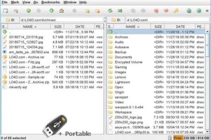The width and height of the screenshot is (211, 140).
Task: Click the add tab toolbar icon
Action: pyautogui.click(x=16, y=11)
